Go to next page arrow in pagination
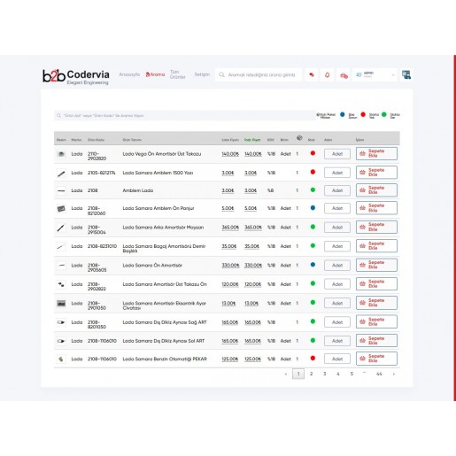This screenshot has height=456, width=456. 394,374
